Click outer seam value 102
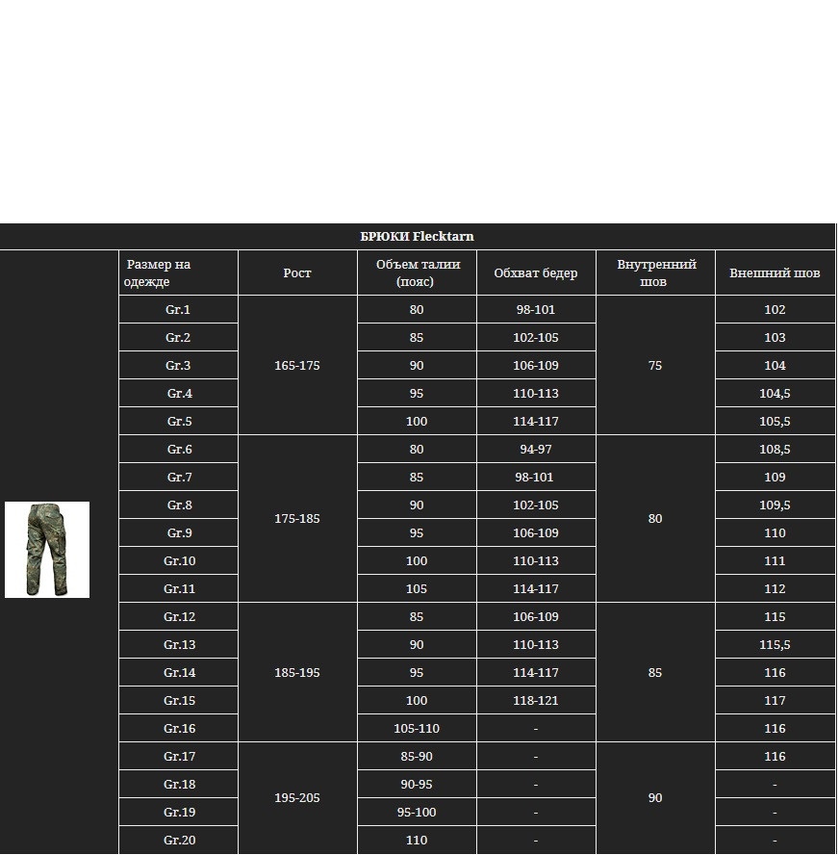839x855 pixels. coord(775,309)
